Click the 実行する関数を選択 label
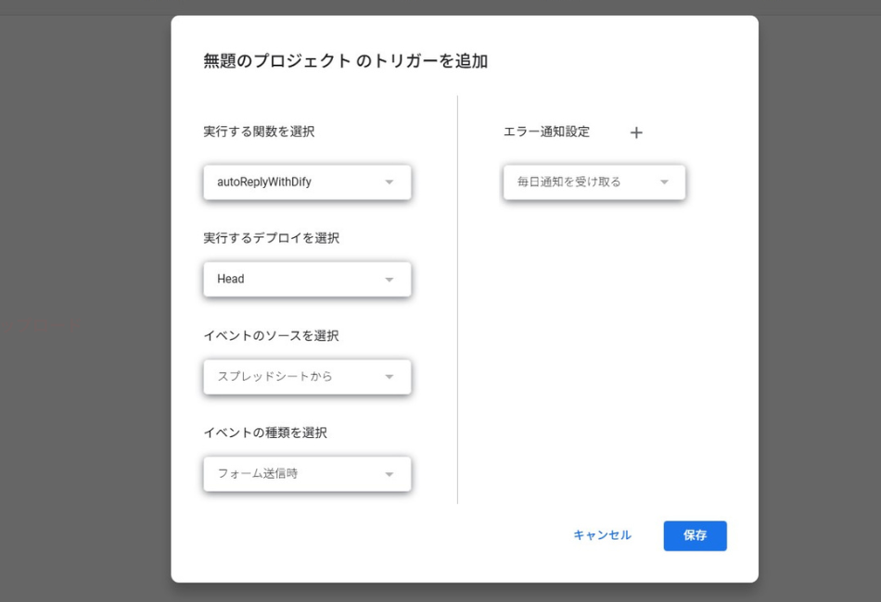881x602 pixels. [259, 132]
